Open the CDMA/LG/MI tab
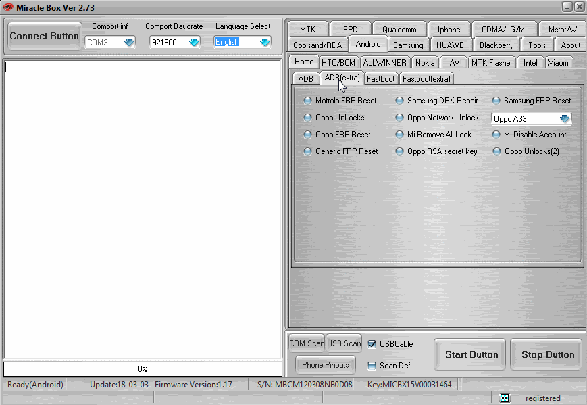The image size is (587, 405). pos(505,29)
